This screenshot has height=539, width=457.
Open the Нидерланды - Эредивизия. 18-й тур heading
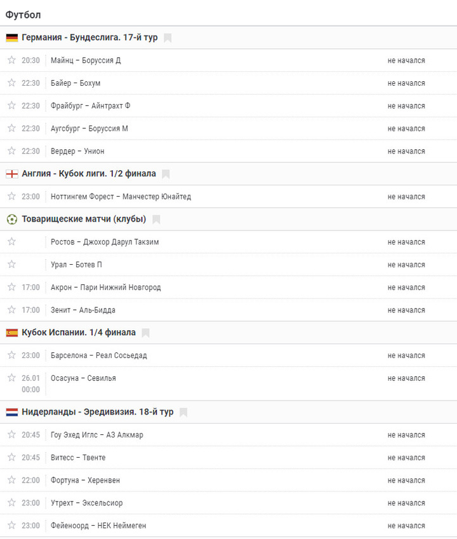point(98,412)
